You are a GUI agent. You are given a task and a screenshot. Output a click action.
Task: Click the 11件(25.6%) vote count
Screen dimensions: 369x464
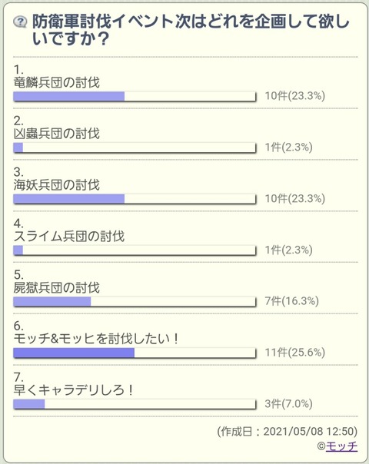(x=295, y=353)
